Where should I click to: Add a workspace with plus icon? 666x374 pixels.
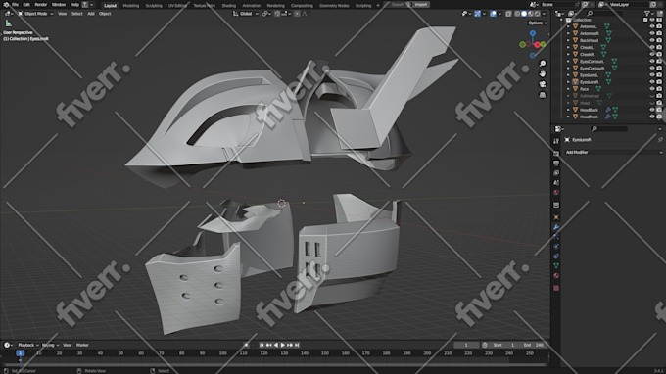378,6
